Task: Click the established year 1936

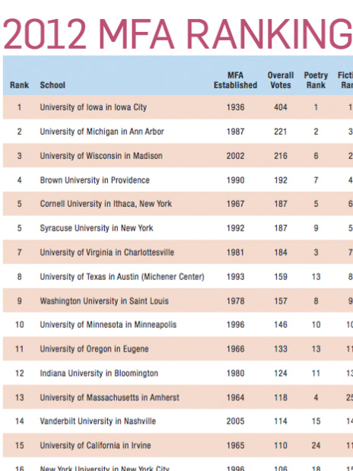Action: pos(235,107)
